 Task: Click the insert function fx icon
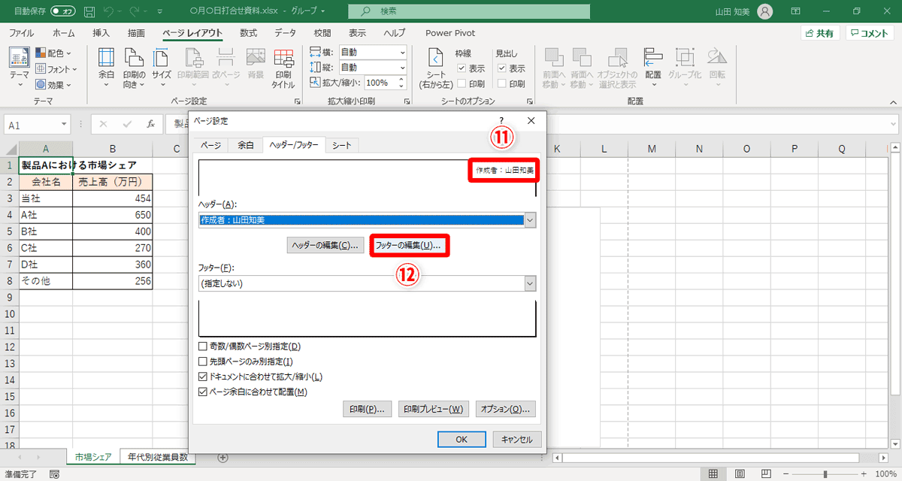[x=151, y=124]
